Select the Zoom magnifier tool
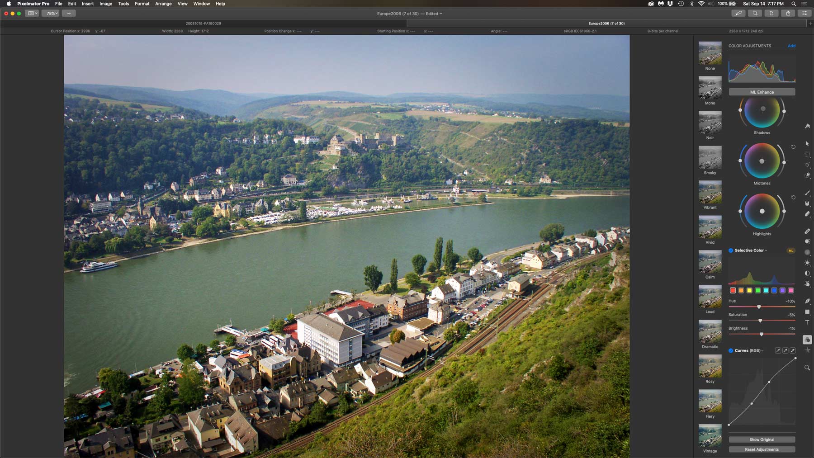This screenshot has height=458, width=814. [x=807, y=368]
